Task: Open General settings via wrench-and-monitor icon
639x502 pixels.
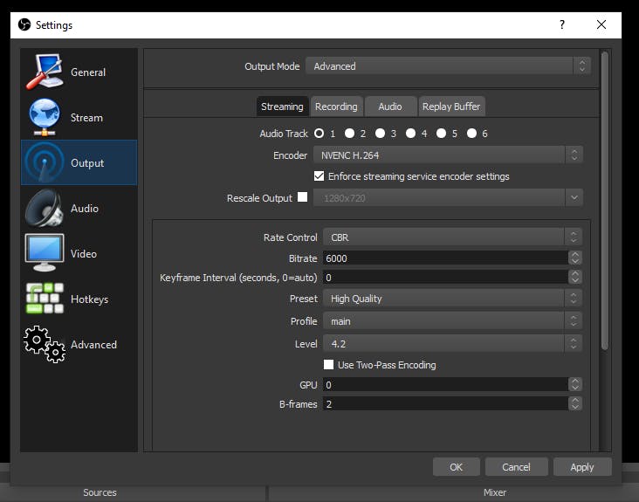Action: coord(44,72)
